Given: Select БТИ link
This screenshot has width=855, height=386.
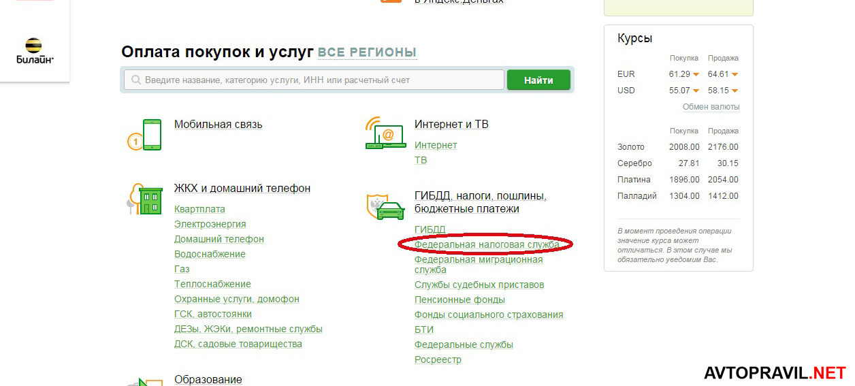Looking at the screenshot, I should (x=424, y=329).
